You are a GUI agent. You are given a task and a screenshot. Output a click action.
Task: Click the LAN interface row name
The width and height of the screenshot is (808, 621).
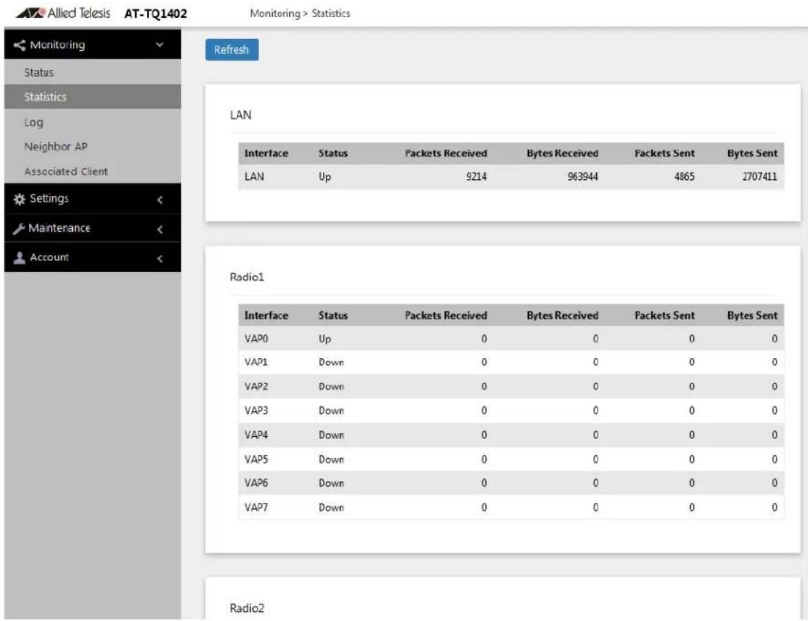click(254, 177)
